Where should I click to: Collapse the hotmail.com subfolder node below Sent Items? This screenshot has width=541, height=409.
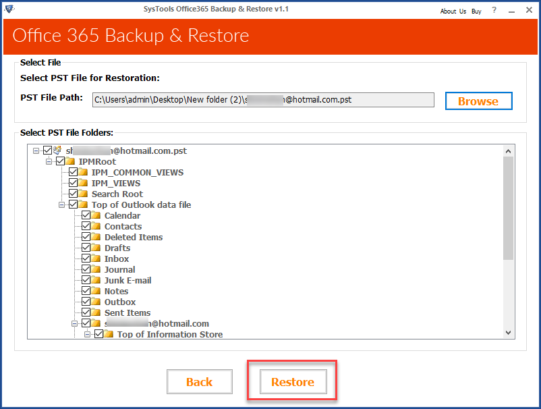pos(74,323)
